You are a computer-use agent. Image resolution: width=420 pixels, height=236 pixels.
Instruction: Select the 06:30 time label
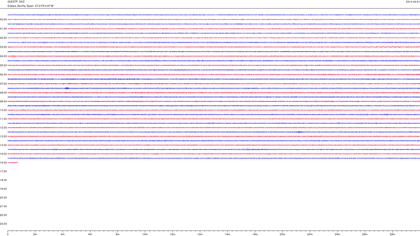tap(3, 75)
